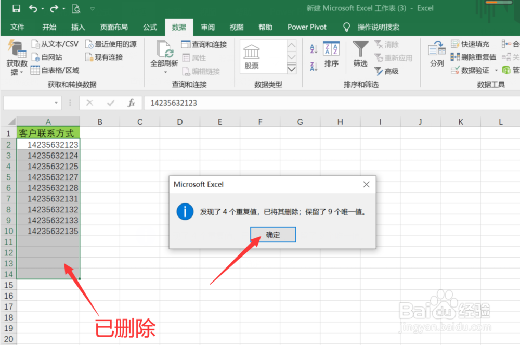Select cell 客户联系方式 header cell
Screen dimensions: 520x345
pos(48,133)
